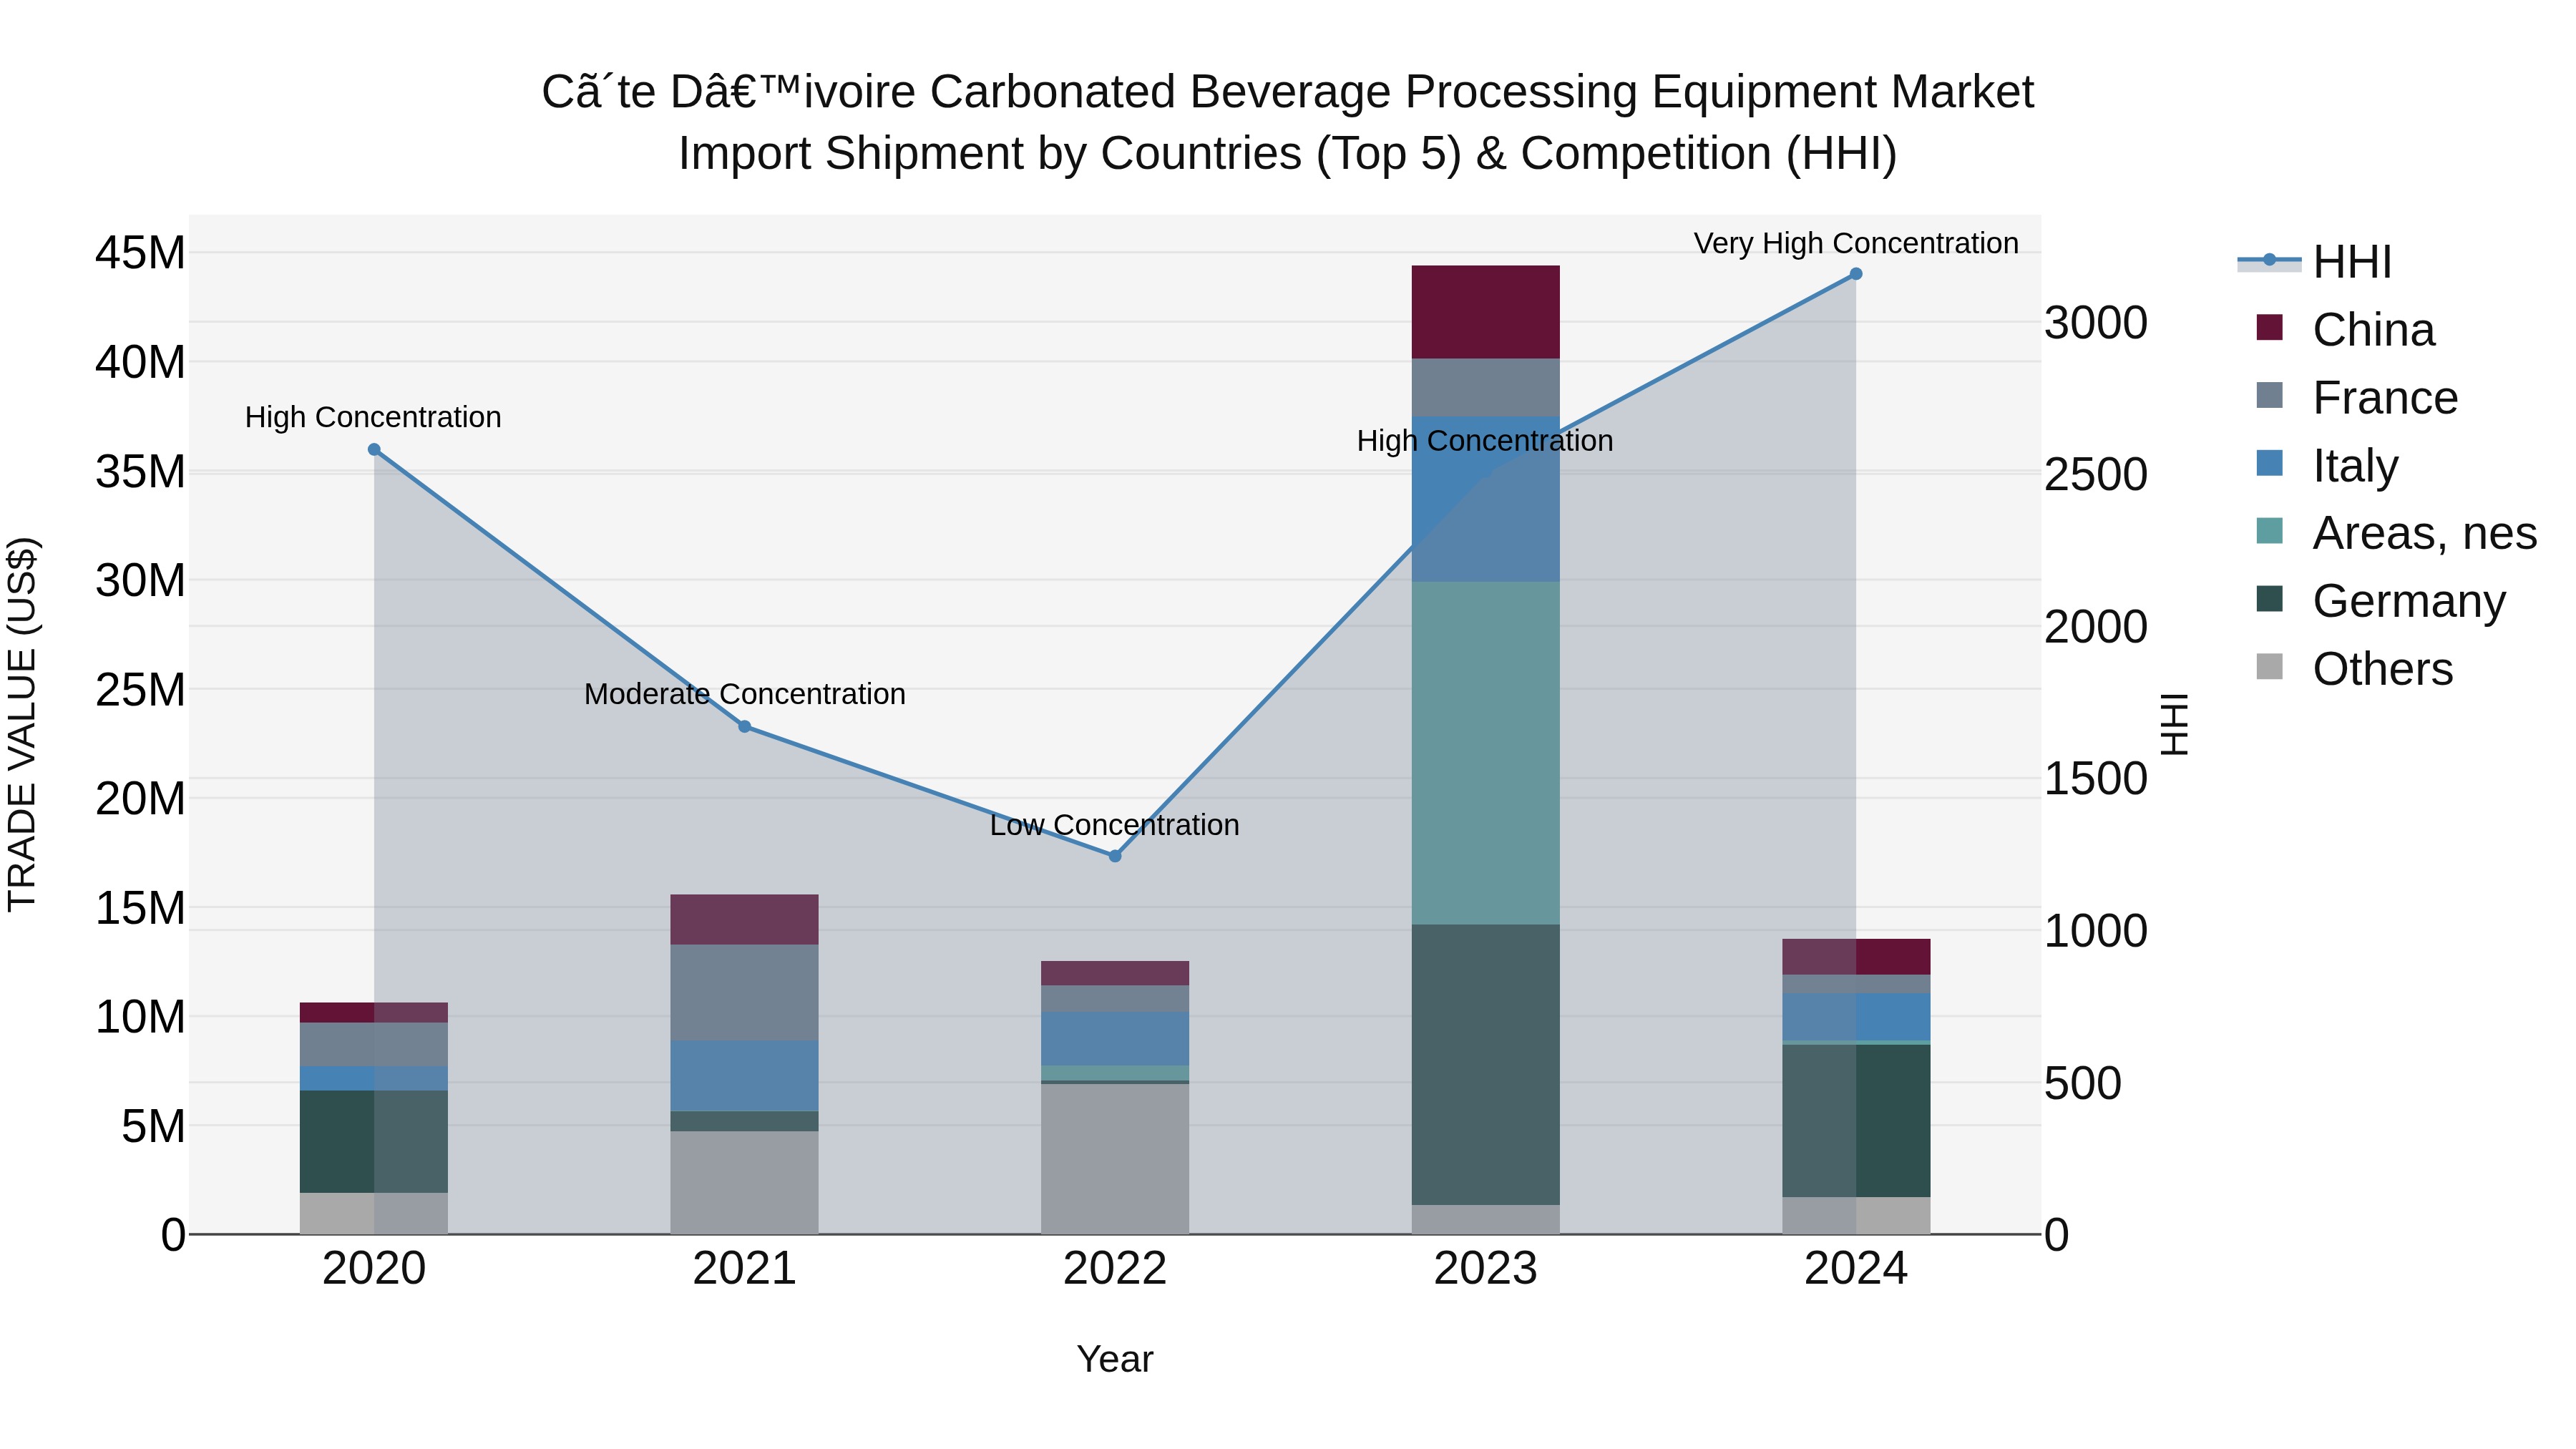Click the 2020 'High Concentration' annotation

tap(373, 417)
